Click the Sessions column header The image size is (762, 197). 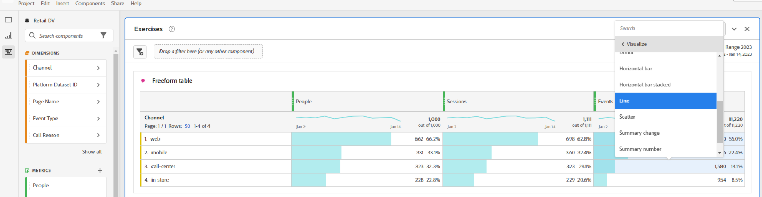click(x=518, y=101)
